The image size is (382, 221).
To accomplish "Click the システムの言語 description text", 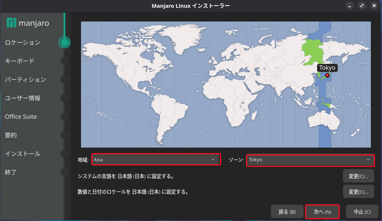I will (x=127, y=176).
